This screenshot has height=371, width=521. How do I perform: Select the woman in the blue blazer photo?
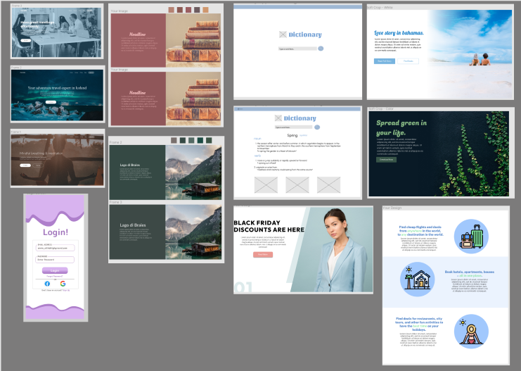pyautogui.click(x=339, y=250)
